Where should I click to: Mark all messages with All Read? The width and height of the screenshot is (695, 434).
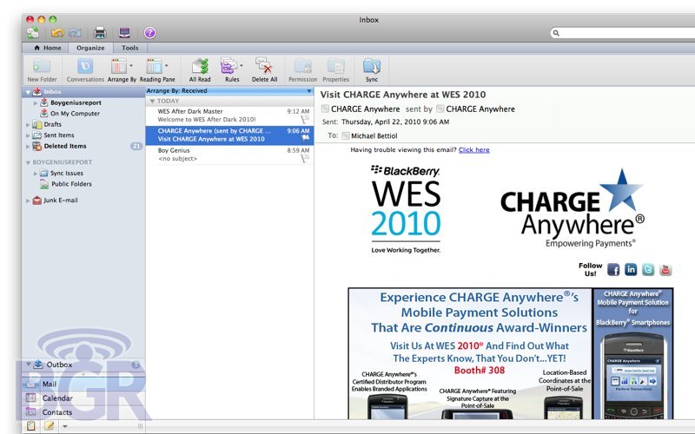(x=199, y=66)
